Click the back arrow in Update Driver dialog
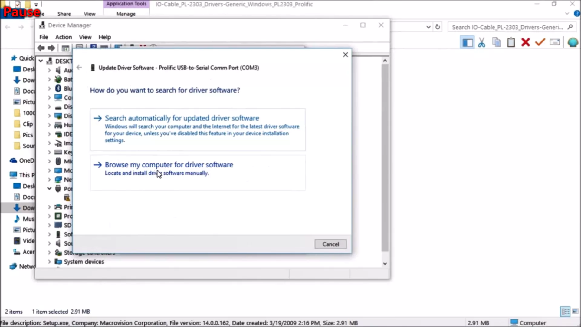Screen dimensions: 581x327 [x=79, y=68]
